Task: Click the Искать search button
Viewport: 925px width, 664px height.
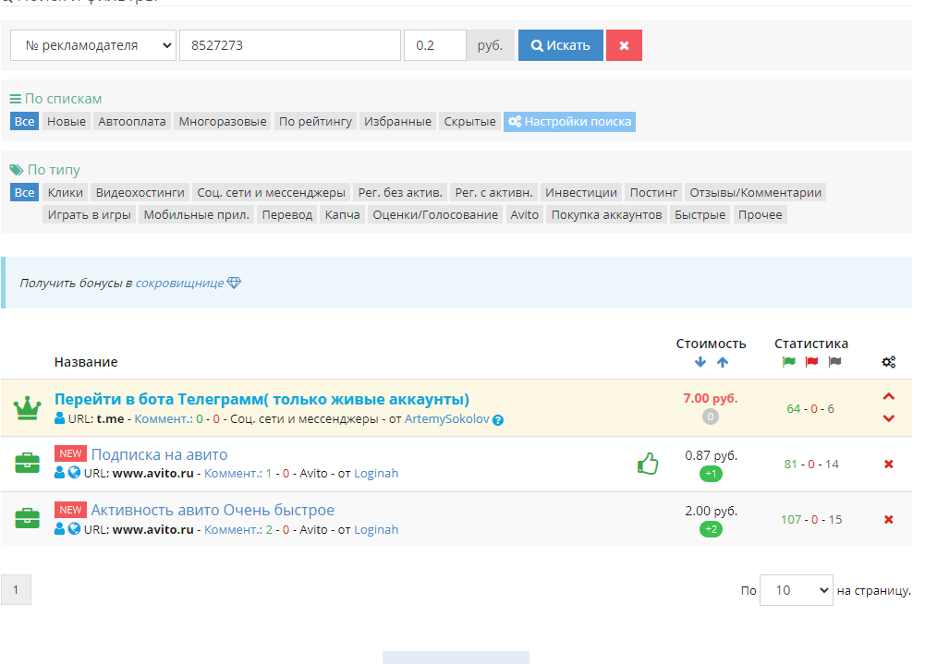Action: click(x=560, y=45)
